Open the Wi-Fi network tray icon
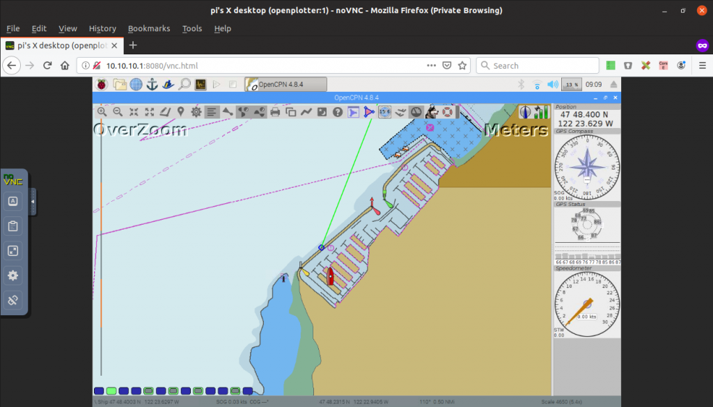 coord(537,85)
